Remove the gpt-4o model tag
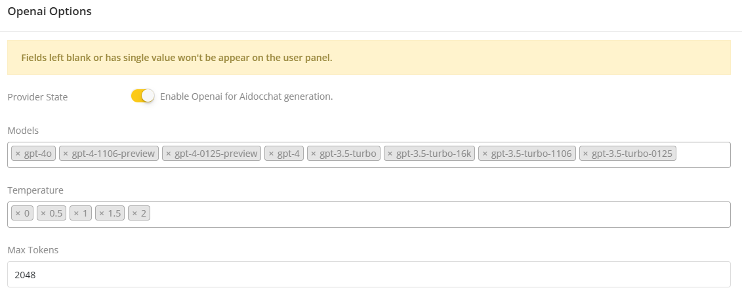Screen dimensions: 742x294 tap(18, 154)
